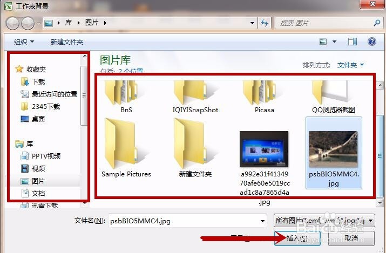Select the 库 breadcrumb in address bar
Screen dimensions: 386x253
[69, 23]
